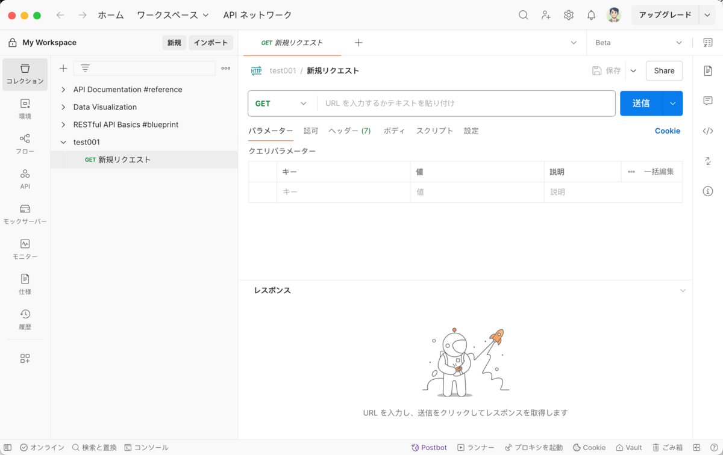
Task: Open the collection filter icon
Action: pos(86,69)
